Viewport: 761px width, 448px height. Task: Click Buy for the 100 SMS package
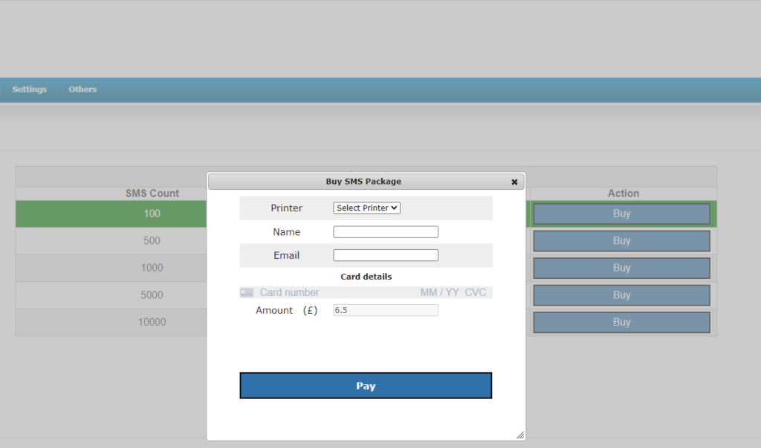[621, 214]
